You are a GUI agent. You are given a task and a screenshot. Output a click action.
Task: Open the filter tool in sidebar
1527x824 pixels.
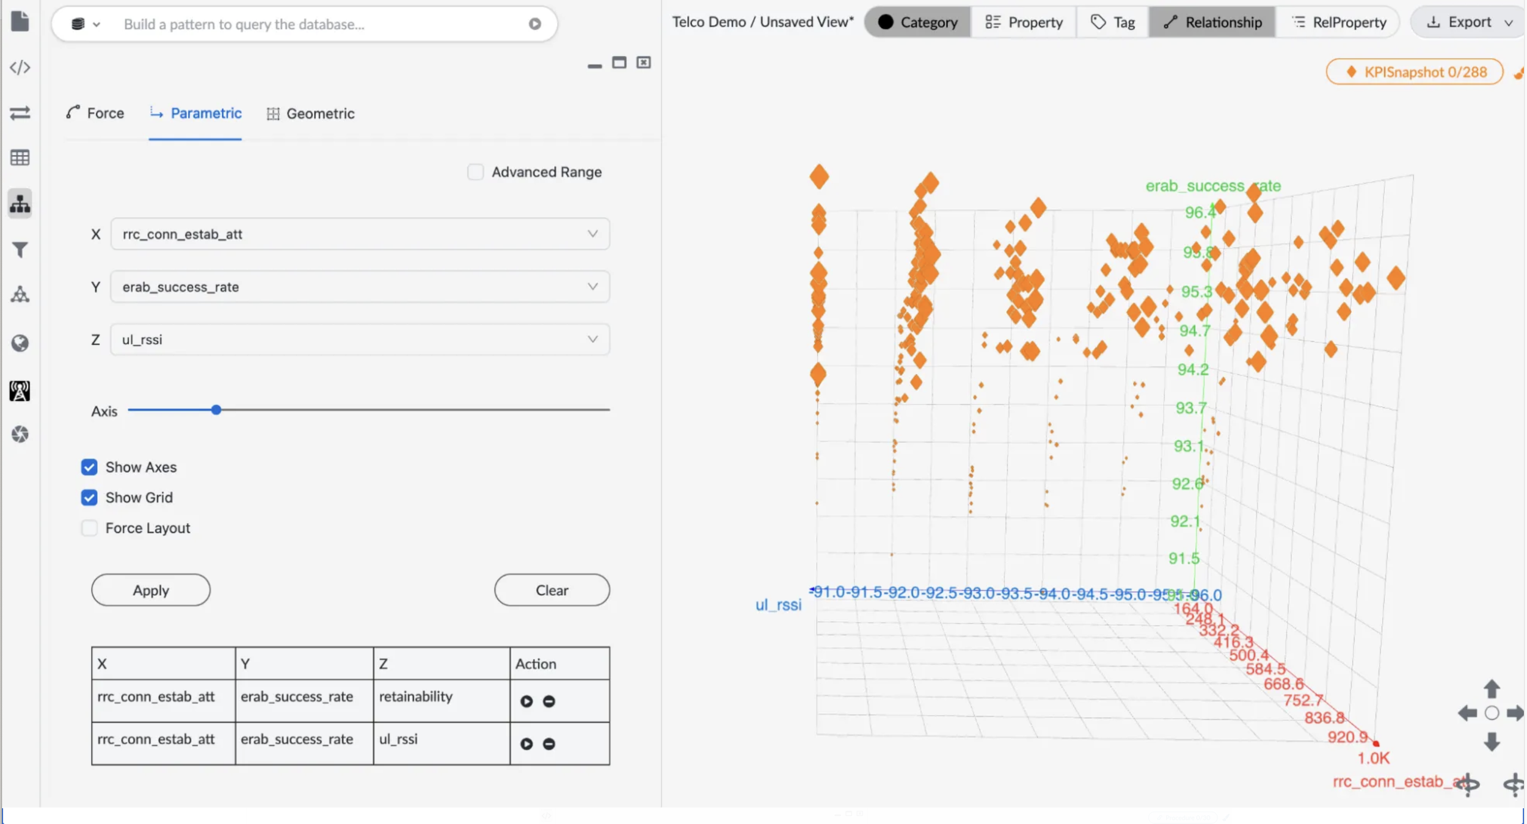click(x=20, y=250)
